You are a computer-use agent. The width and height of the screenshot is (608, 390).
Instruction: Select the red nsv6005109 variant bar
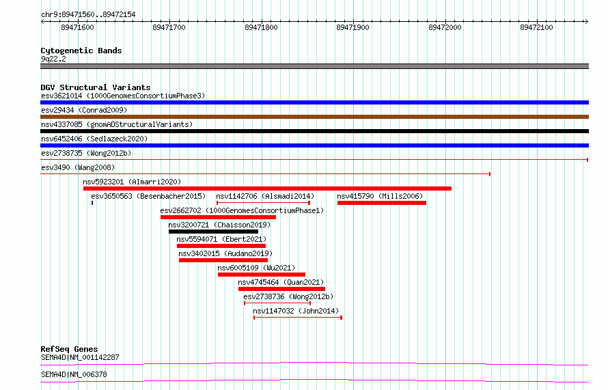tap(262, 275)
